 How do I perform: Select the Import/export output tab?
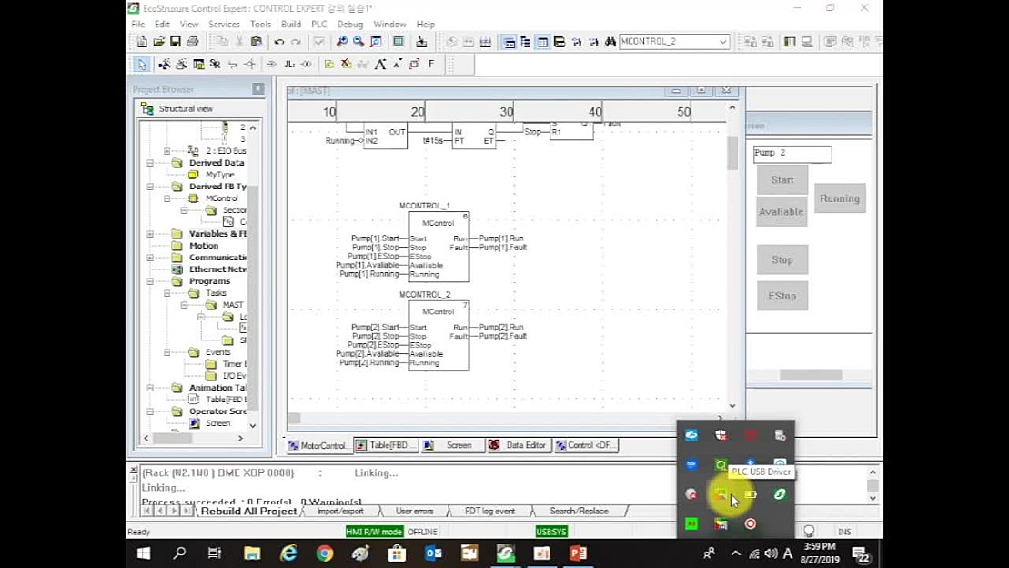(x=340, y=512)
